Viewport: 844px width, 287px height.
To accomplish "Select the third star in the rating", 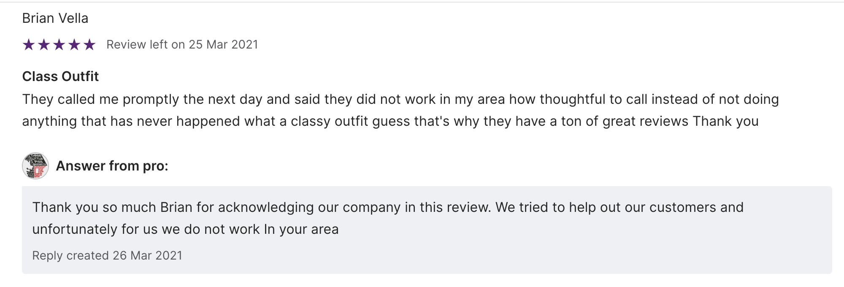I will 59,45.
